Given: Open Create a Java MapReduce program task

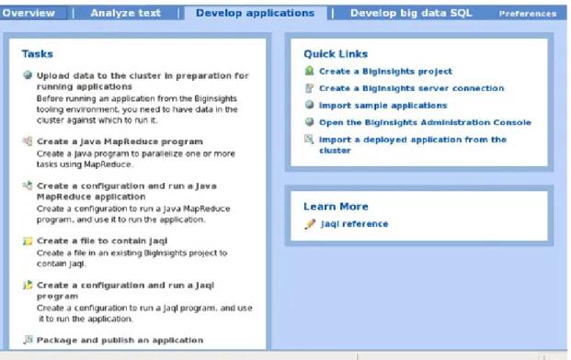Looking at the screenshot, I should 120,141.
